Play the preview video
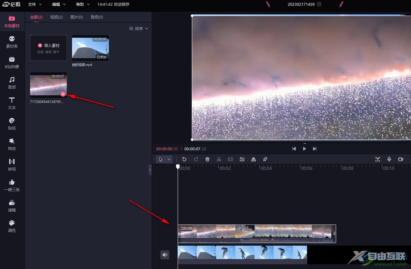 [x=304, y=149]
